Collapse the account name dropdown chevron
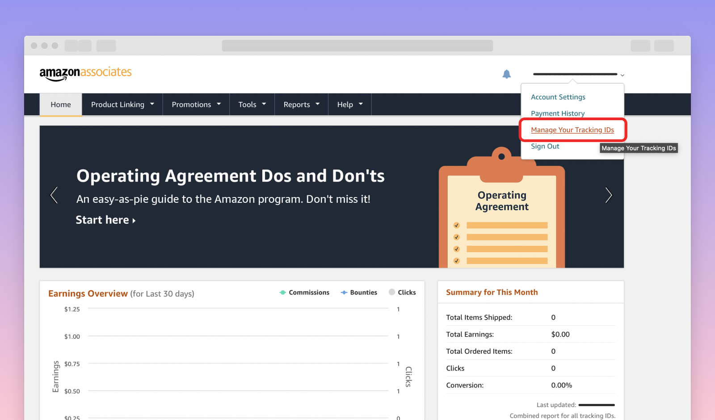This screenshot has height=420, width=715. click(x=622, y=75)
